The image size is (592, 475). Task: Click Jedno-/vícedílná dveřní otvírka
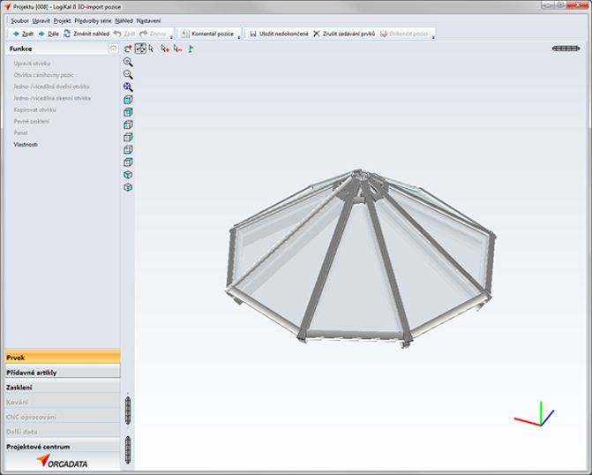(51, 87)
